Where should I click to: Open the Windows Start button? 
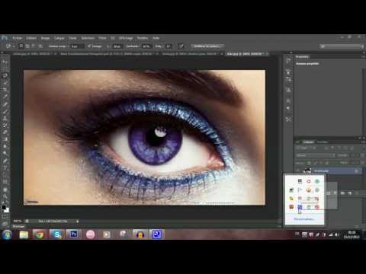point(7,234)
